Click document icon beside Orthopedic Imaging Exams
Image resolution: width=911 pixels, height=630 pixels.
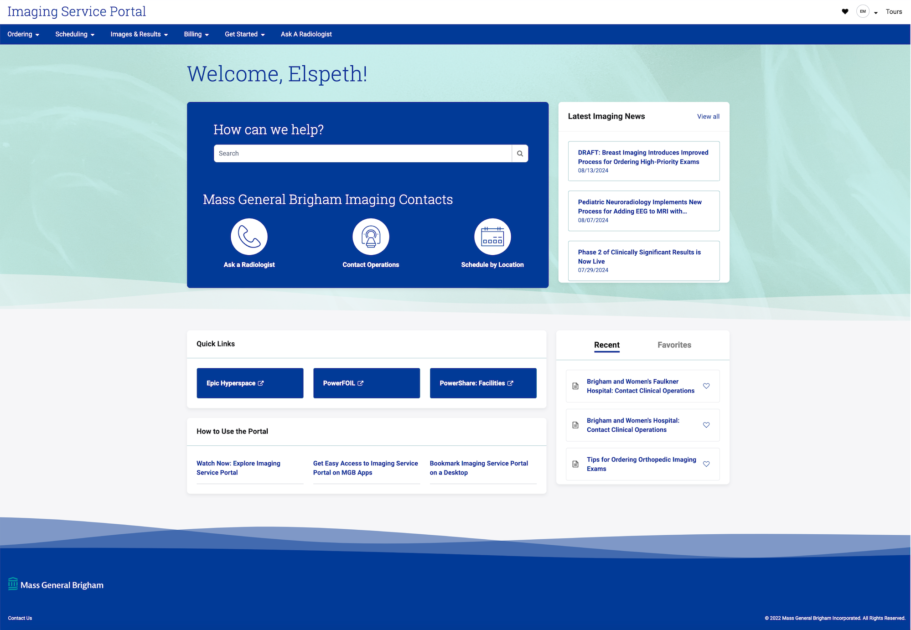tap(575, 464)
